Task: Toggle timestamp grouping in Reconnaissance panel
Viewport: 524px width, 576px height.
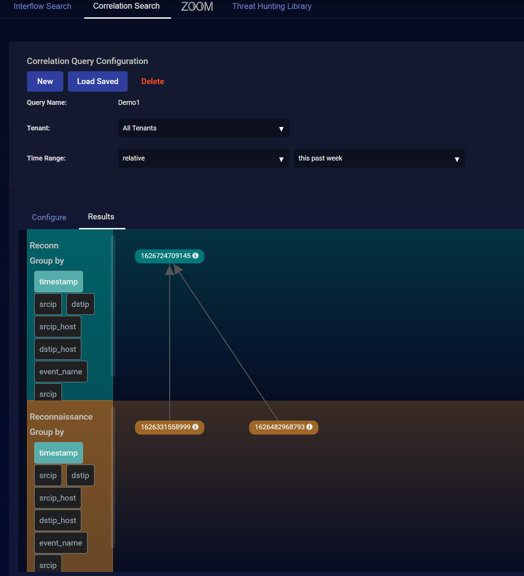Action: point(58,453)
